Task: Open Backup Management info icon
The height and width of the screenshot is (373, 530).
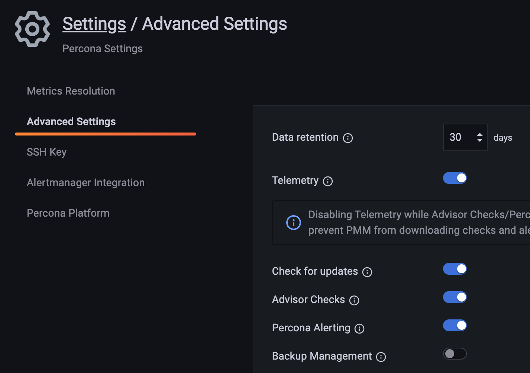Action: 381,357
